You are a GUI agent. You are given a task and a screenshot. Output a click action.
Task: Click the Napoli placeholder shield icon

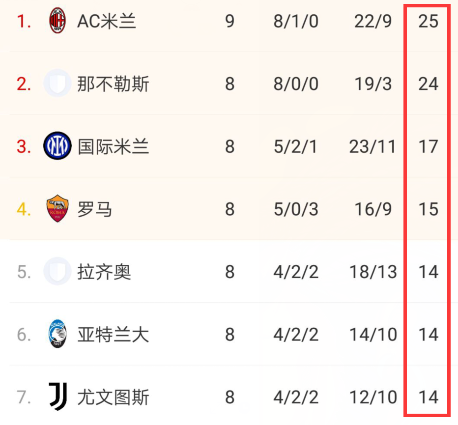click(x=57, y=84)
